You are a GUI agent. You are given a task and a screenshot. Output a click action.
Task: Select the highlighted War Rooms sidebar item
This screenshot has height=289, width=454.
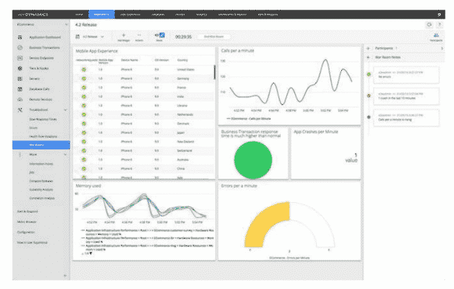[x=41, y=145]
